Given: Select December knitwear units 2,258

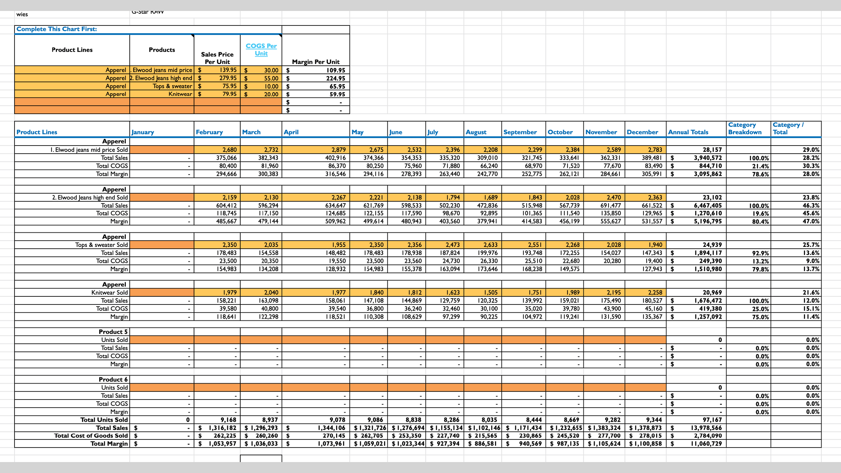Looking at the screenshot, I should coord(645,292).
